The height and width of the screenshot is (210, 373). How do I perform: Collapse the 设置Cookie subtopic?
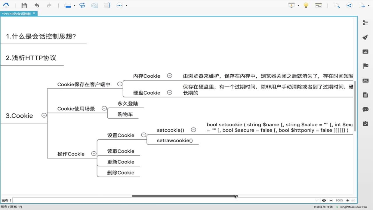pos(144,135)
